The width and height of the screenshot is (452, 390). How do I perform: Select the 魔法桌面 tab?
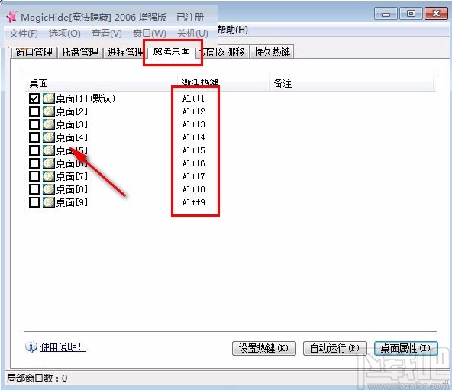pos(172,52)
